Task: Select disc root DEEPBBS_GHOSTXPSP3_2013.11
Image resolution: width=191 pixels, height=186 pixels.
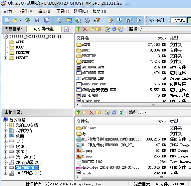Action: pos(35,37)
